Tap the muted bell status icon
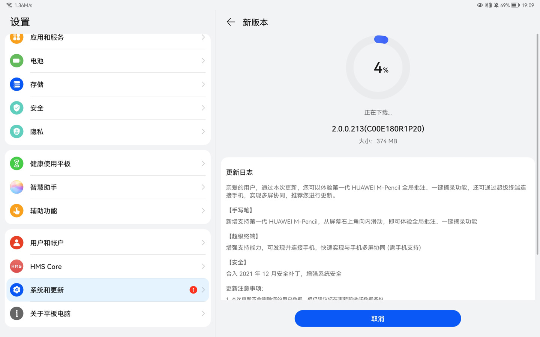The height and width of the screenshot is (337, 540). [x=496, y=5]
